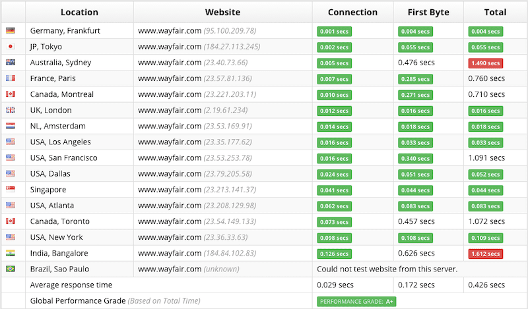Screen dimensions: 528x309
Task: Select the Canada, Toronto location cell
Action: [79, 221]
